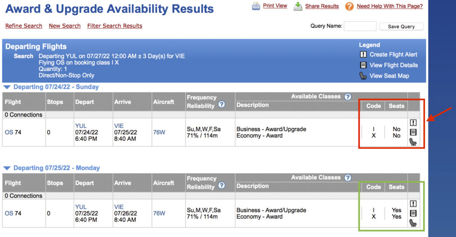Open seat map for 07/24/22 flight
This screenshot has width=456, height=237.
click(413, 142)
